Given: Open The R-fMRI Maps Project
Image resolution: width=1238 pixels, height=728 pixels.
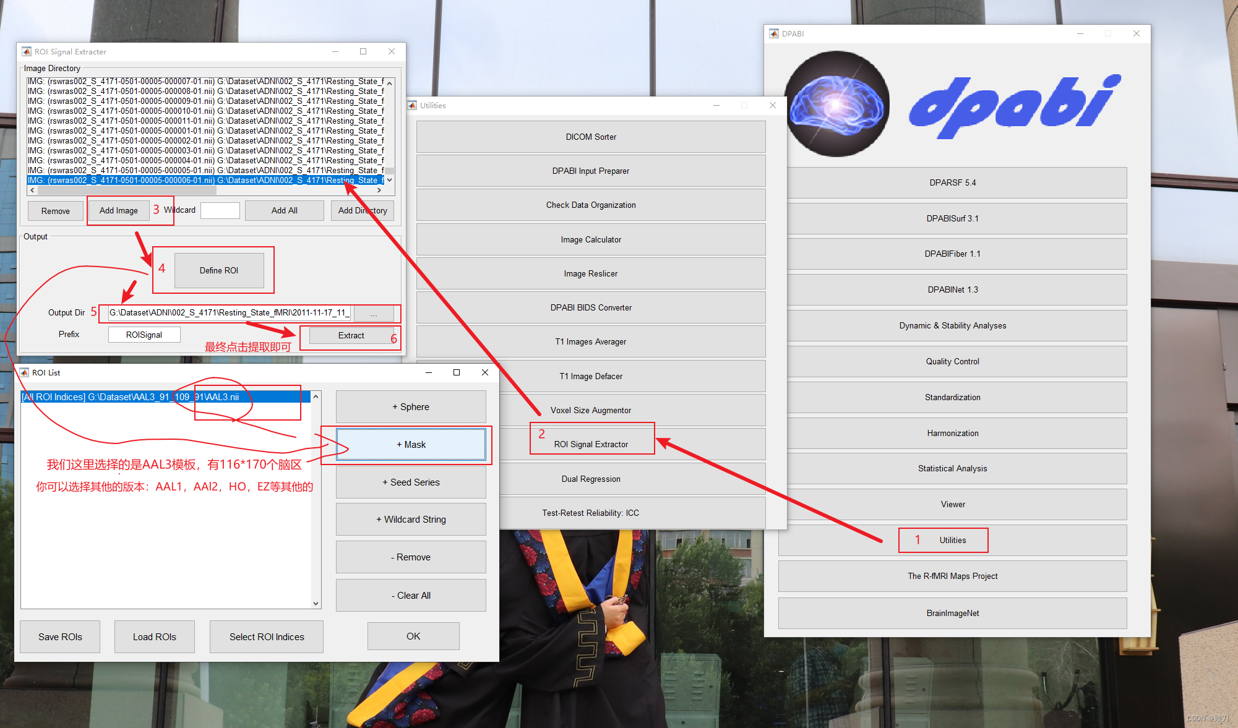Looking at the screenshot, I should pyautogui.click(x=952, y=576).
